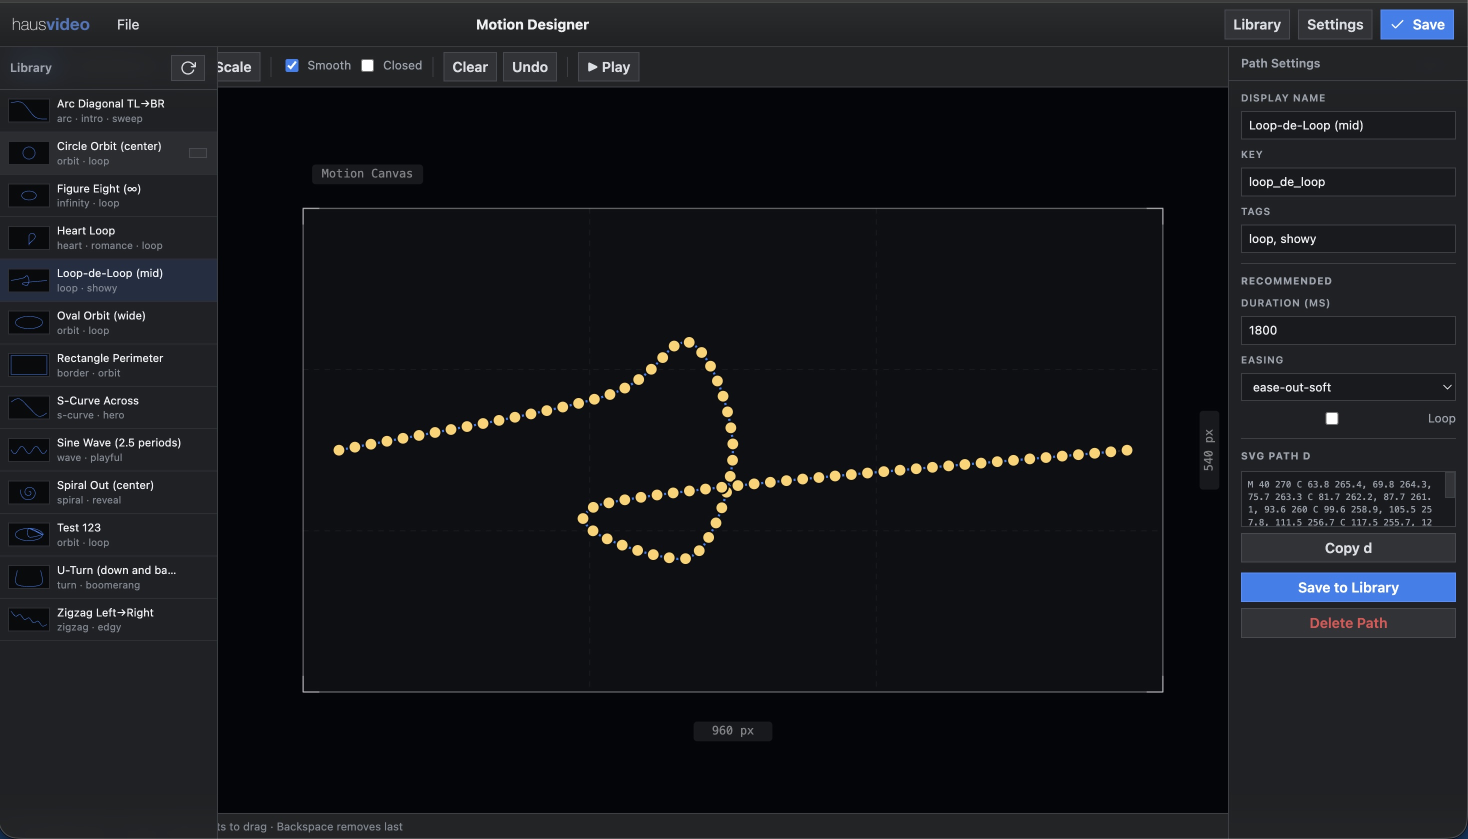Viewport: 1468px width, 839px height.
Task: Enable the Closed path checkbox
Action: [367, 65]
